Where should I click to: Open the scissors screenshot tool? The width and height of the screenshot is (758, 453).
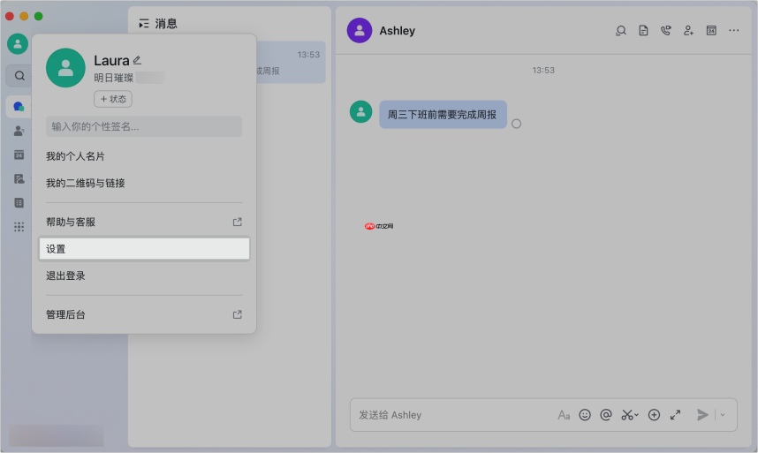point(629,415)
